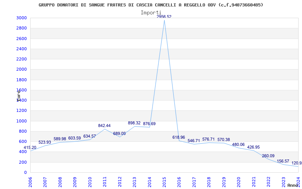Select the 415.20 data label
Image resolution: width=302 pixels, height=189 pixels.
(x=30, y=147)
